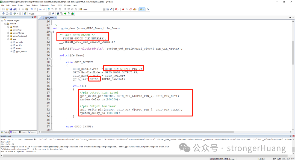Toggle the enable/disable breakpoint circle icon

click(x=127, y=9)
